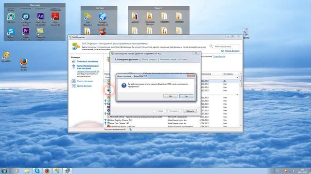
Task: Click the Отслежена column header
Action: (x=228, y=74)
